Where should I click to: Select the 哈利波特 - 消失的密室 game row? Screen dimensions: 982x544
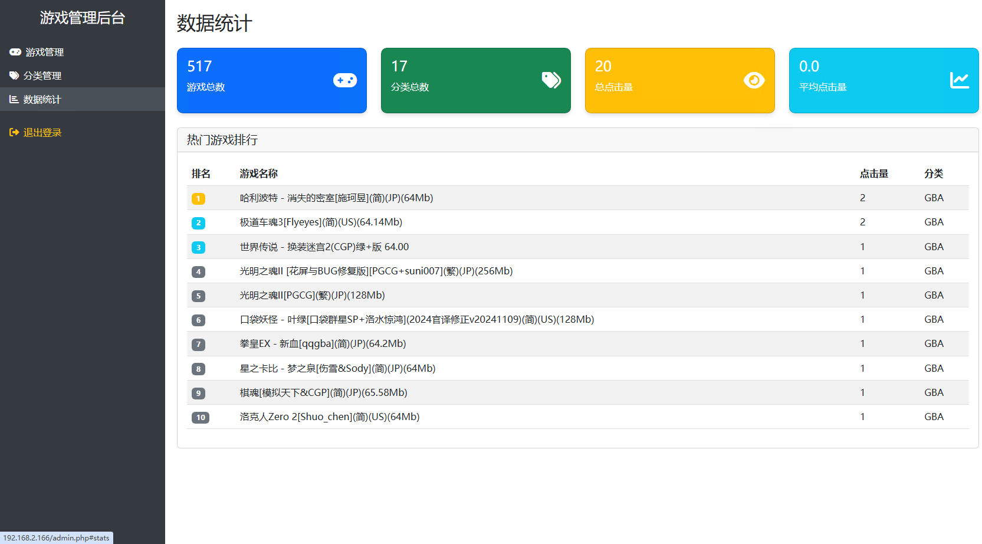point(336,198)
